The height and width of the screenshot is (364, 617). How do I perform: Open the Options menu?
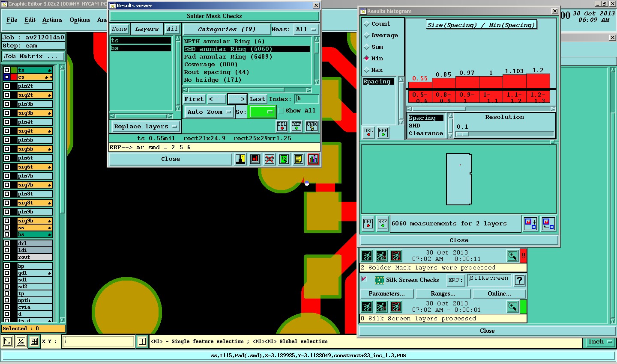(80, 20)
